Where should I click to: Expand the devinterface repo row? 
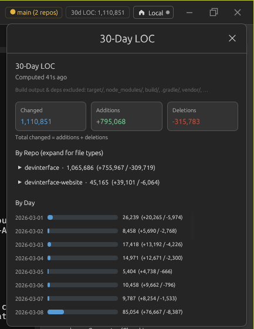tap(19, 167)
